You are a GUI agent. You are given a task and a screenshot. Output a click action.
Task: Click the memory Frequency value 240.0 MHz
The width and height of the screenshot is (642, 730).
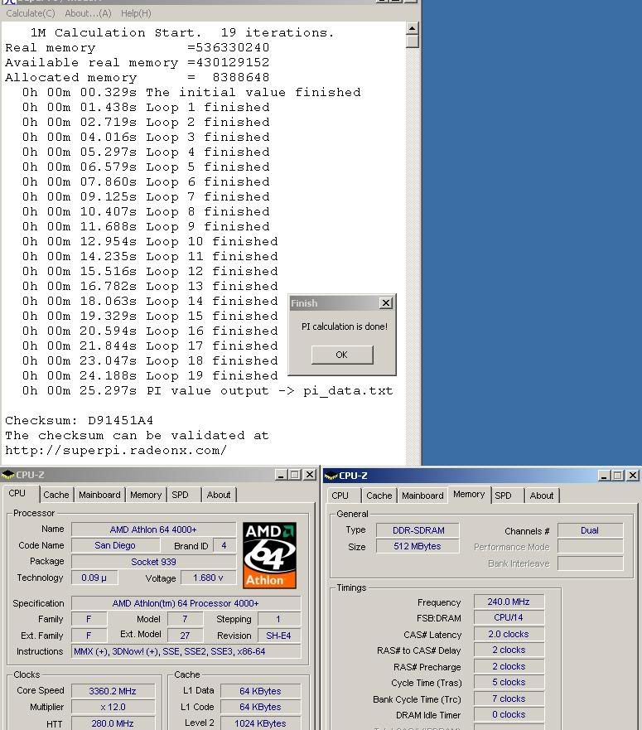(509, 602)
